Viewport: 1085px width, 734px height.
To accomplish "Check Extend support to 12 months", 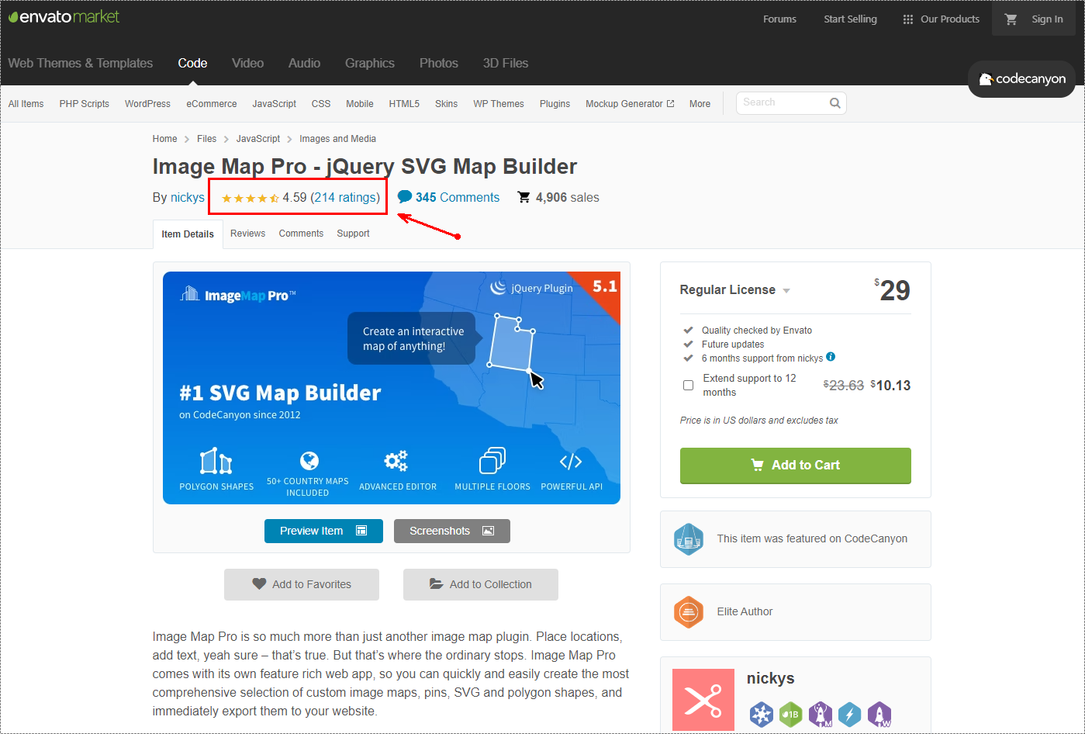I will tap(688, 385).
